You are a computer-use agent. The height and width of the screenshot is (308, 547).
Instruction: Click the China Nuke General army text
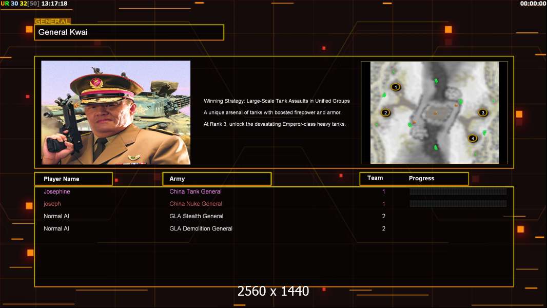196,204
